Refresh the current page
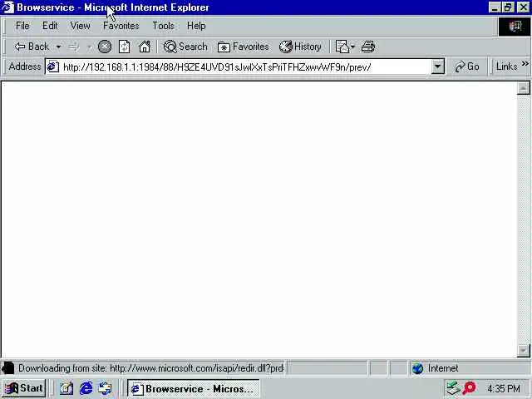This screenshot has width=532, height=399. click(x=124, y=47)
